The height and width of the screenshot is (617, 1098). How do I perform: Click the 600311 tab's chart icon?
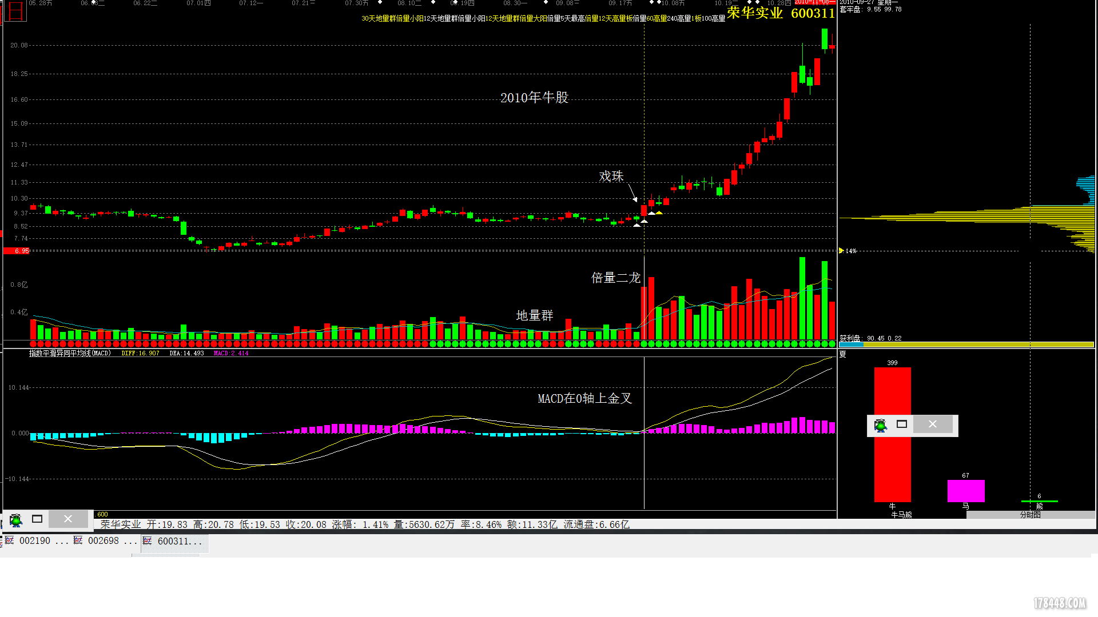148,540
